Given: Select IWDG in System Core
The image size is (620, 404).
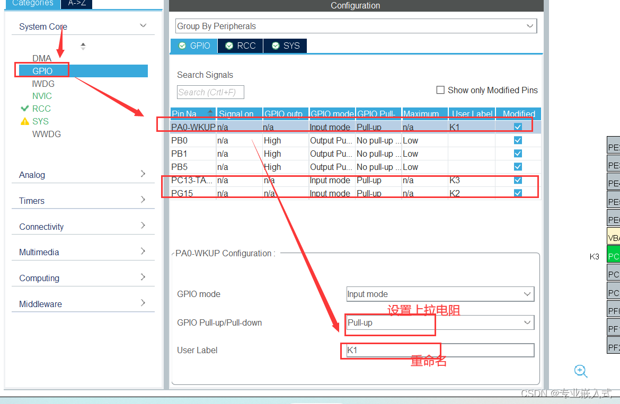Looking at the screenshot, I should 43,84.
